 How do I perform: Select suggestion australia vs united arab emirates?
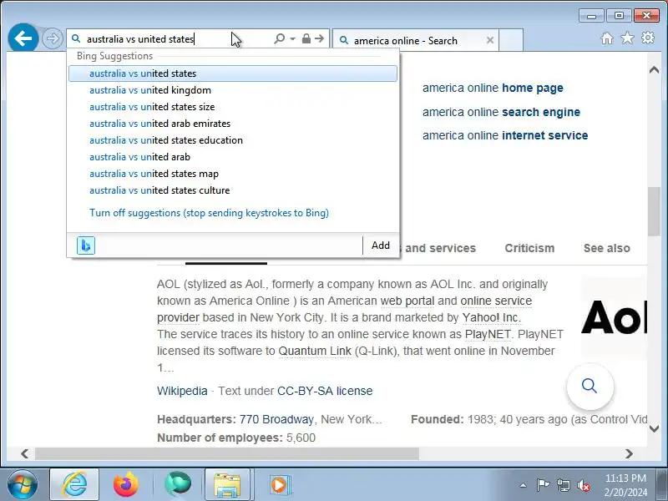tap(233, 124)
